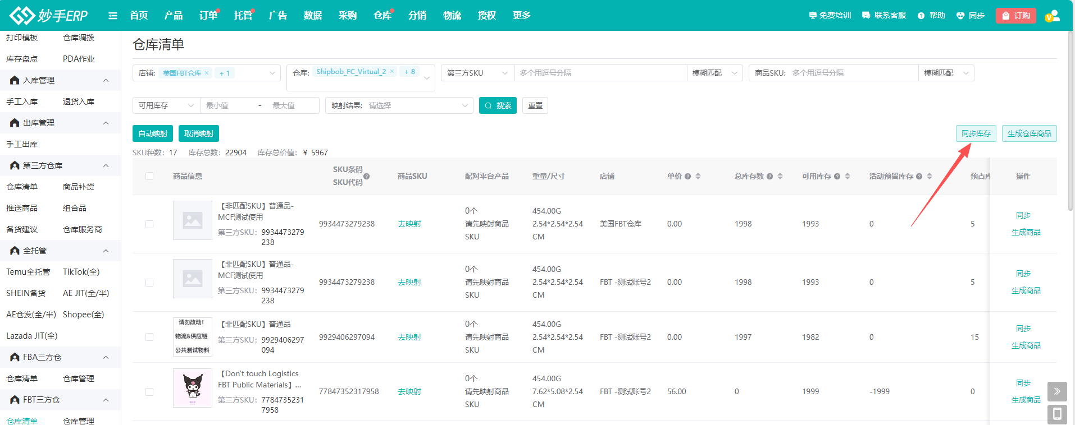Click the help question mark icon

tap(921, 16)
